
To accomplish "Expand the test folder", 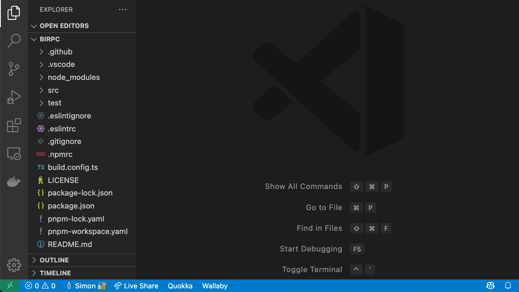I will tap(82, 103).
